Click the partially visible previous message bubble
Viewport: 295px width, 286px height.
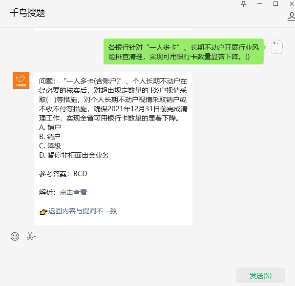113,29
